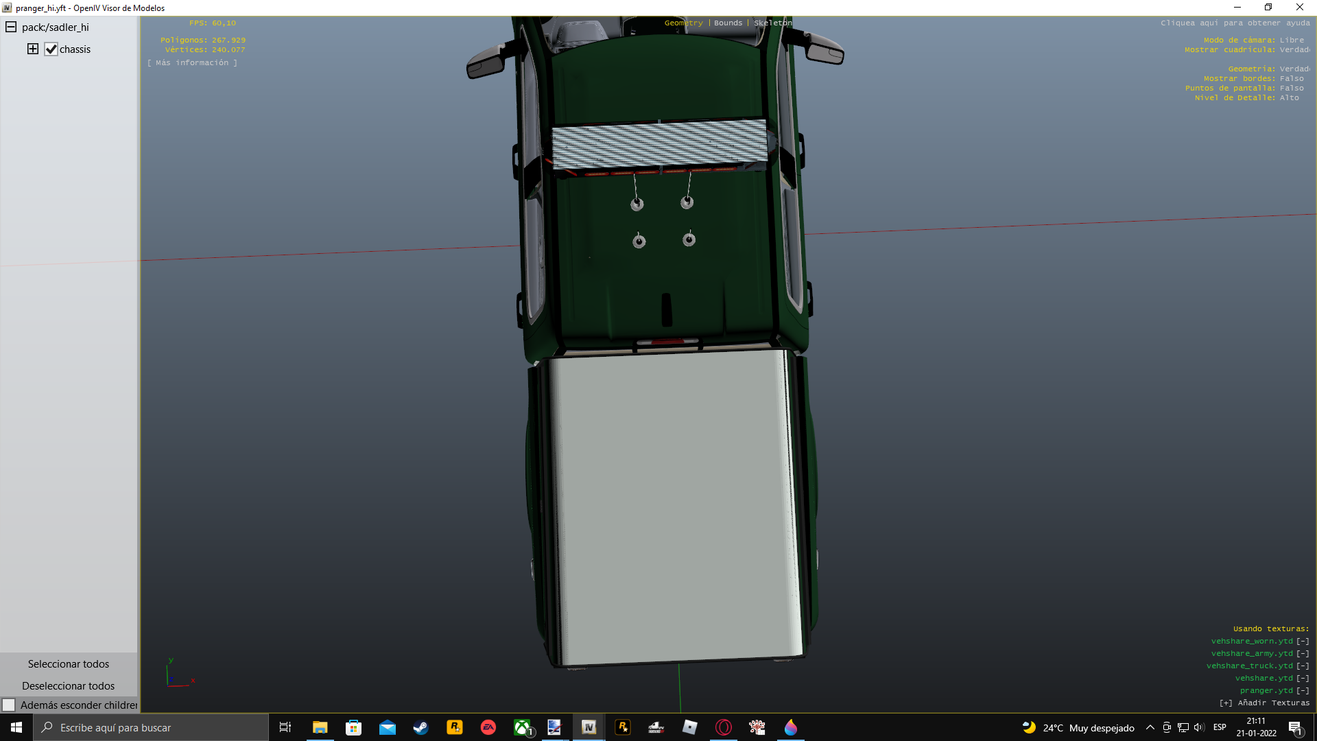This screenshot has height=741, width=1317.
Task: Open Opera browser taskbar icon
Action: tap(723, 727)
